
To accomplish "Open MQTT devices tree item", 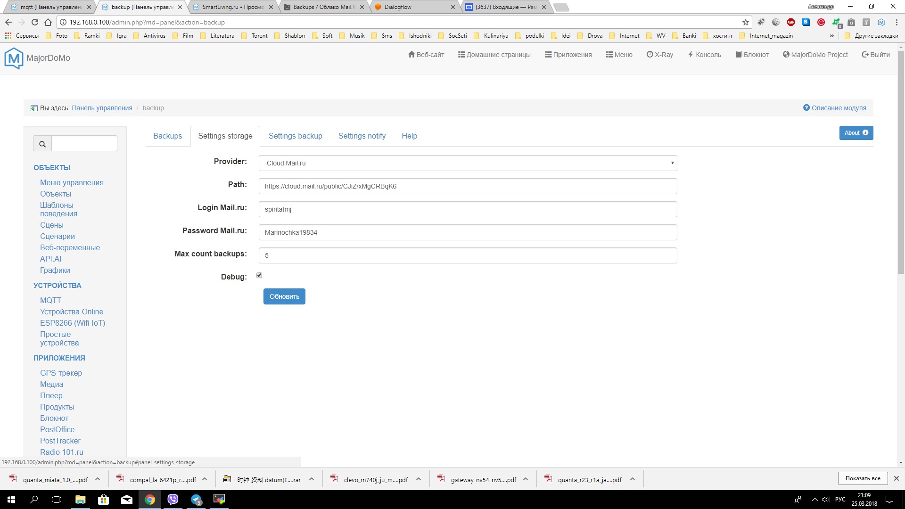I will click(49, 300).
